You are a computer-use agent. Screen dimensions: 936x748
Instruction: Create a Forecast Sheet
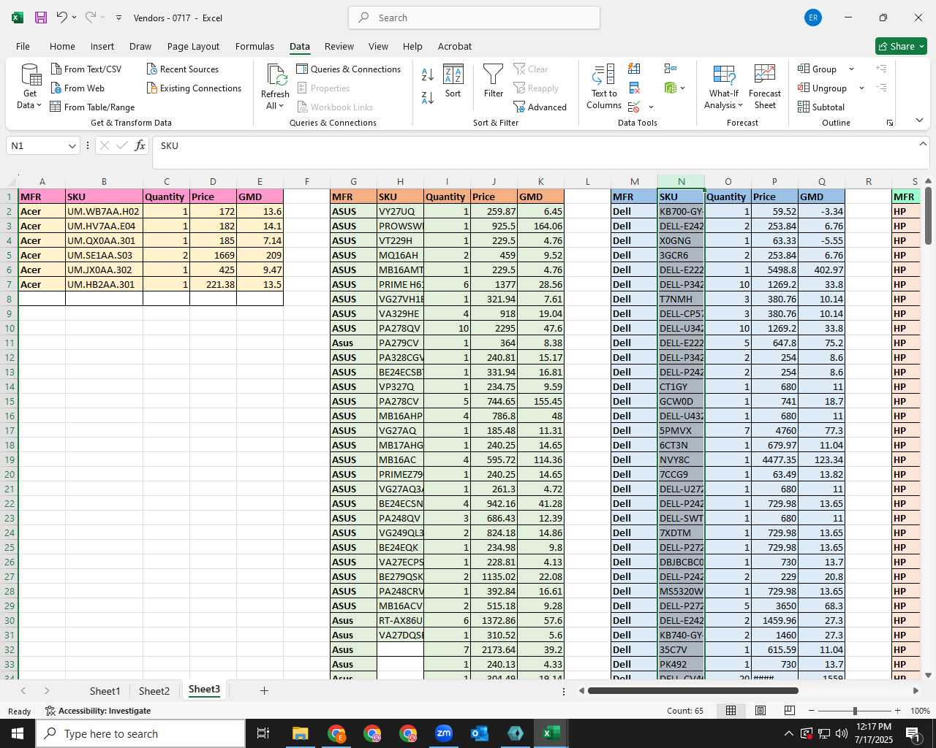(x=765, y=86)
